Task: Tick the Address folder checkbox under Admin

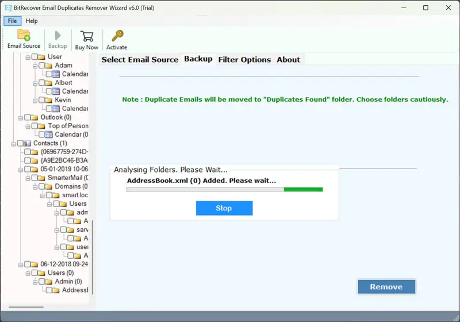Action: tap(49, 290)
